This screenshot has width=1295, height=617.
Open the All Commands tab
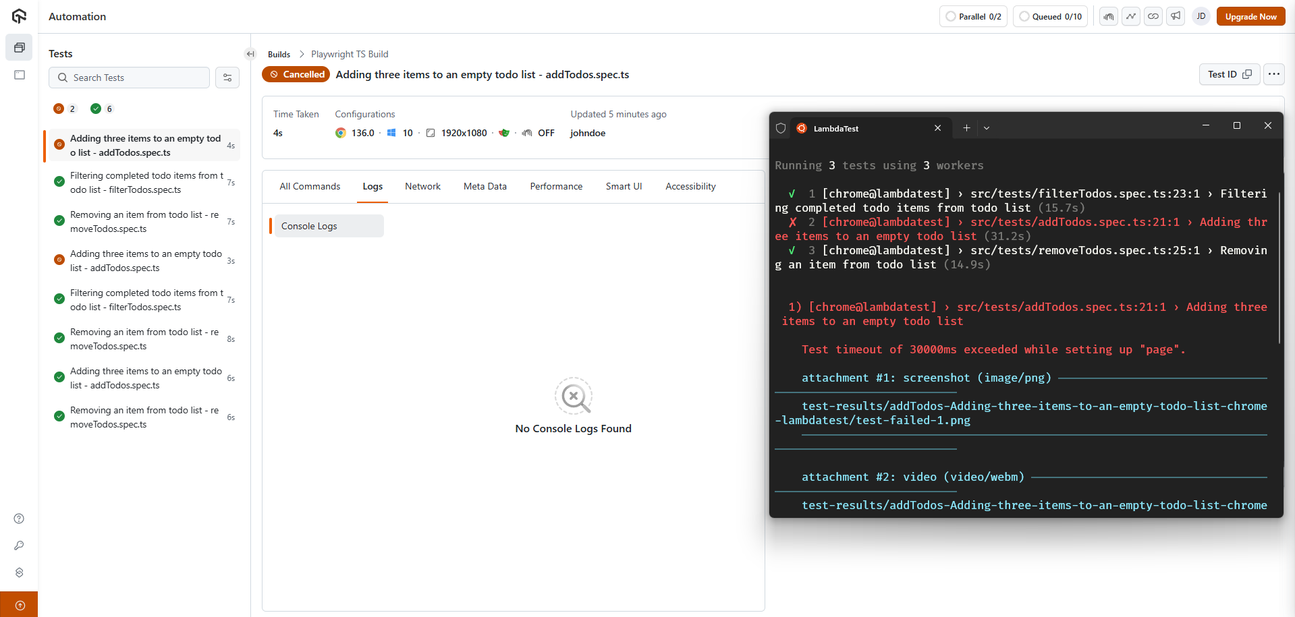coord(310,187)
